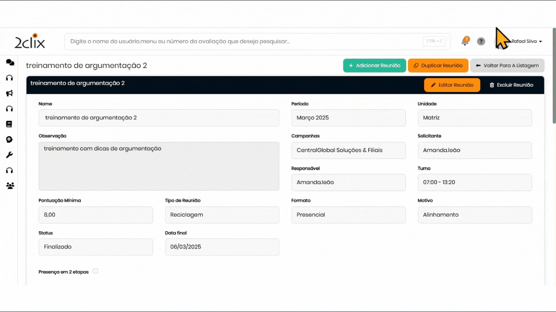Viewport: 556px width, 312px height.
Task: Go back with Voltar Para A Listagem
Action: [507, 65]
